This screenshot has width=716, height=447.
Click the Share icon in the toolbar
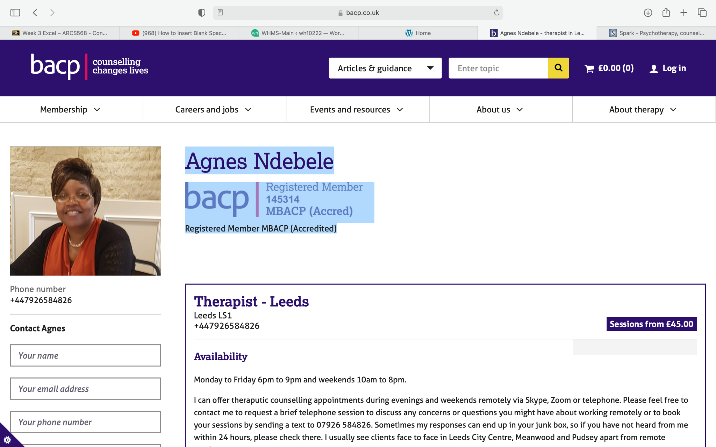[666, 13]
